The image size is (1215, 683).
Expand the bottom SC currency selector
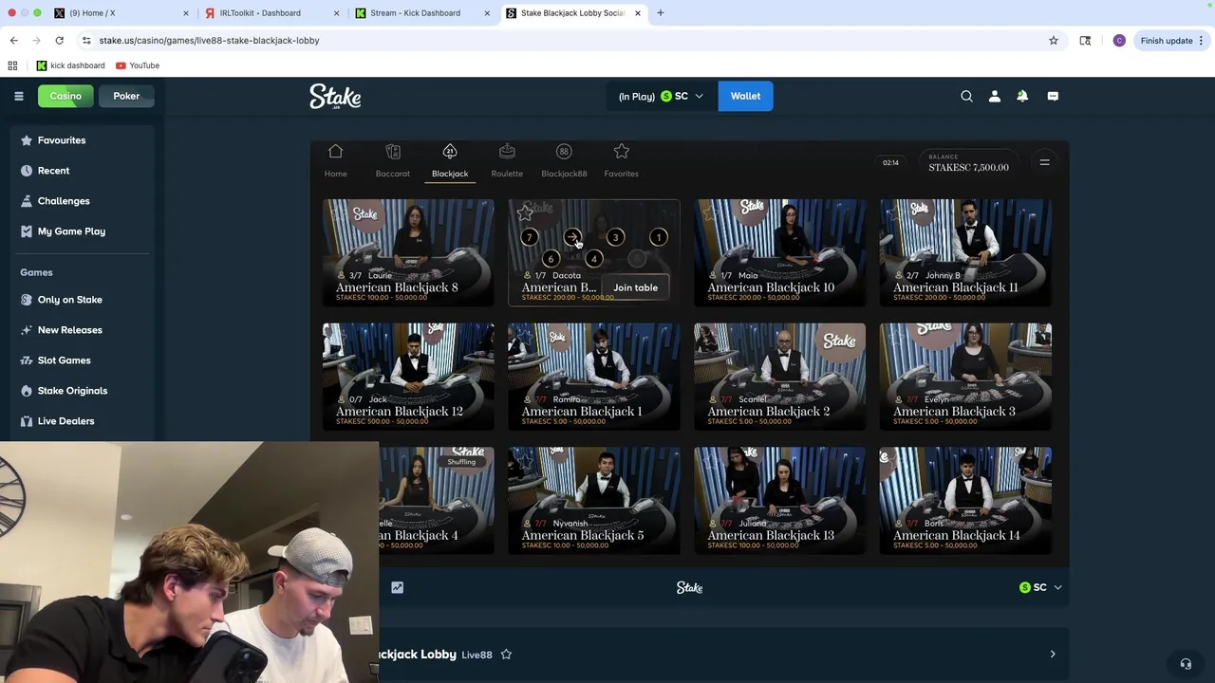pyautogui.click(x=1040, y=587)
